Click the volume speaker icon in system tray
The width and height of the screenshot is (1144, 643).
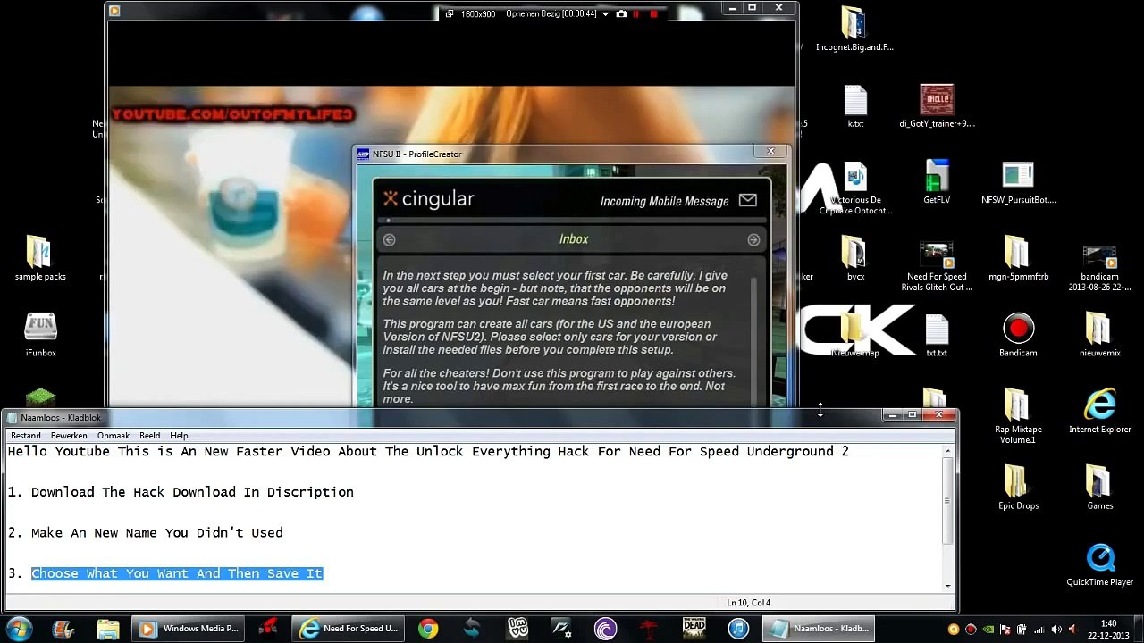(x=1056, y=630)
